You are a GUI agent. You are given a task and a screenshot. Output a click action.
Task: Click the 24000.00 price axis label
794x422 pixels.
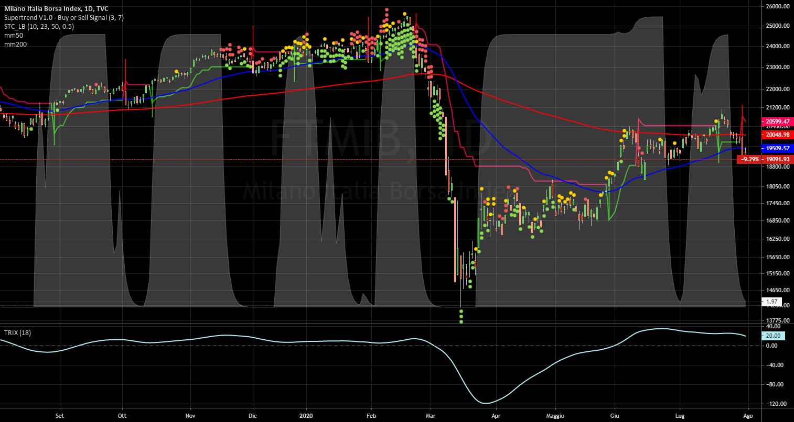(777, 46)
